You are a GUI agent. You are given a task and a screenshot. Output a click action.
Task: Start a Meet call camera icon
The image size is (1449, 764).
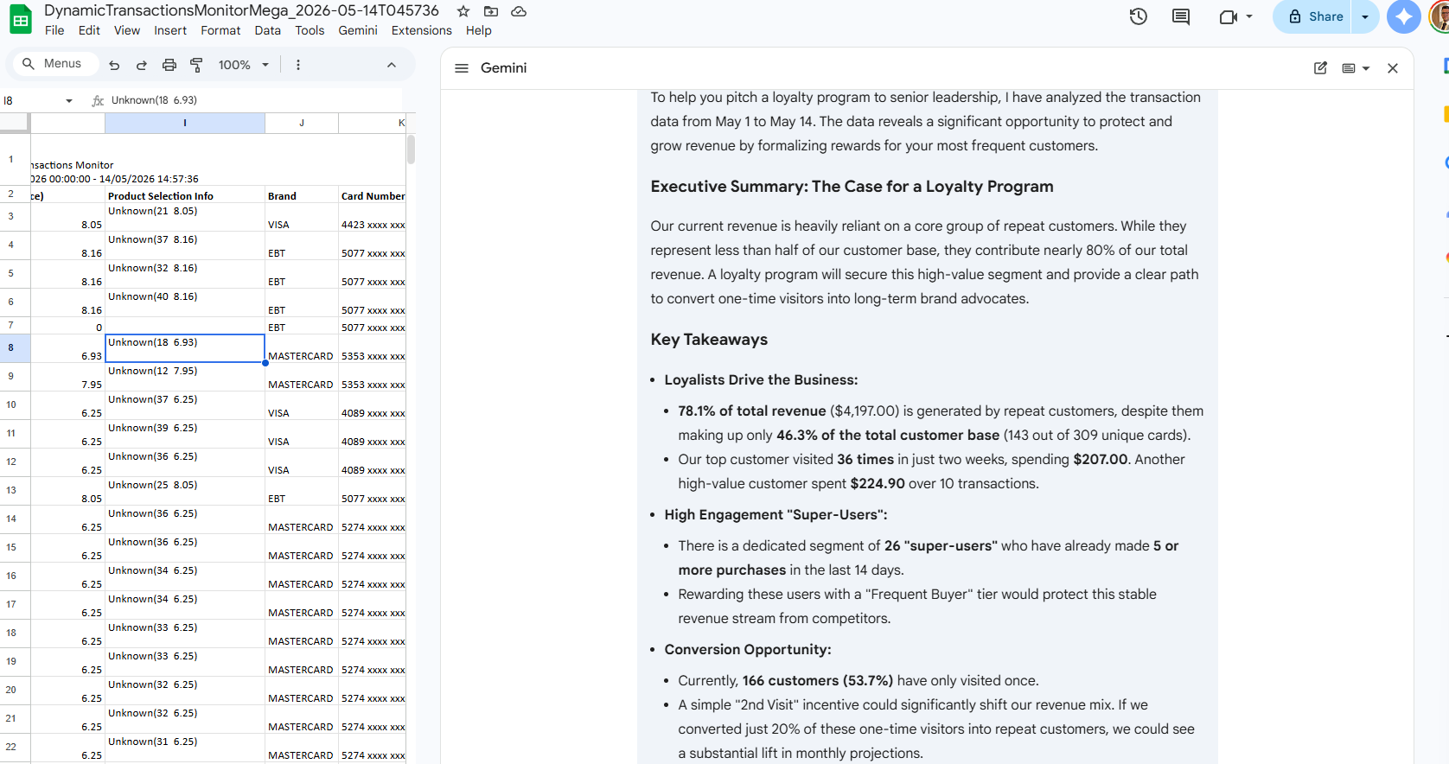coord(1228,16)
